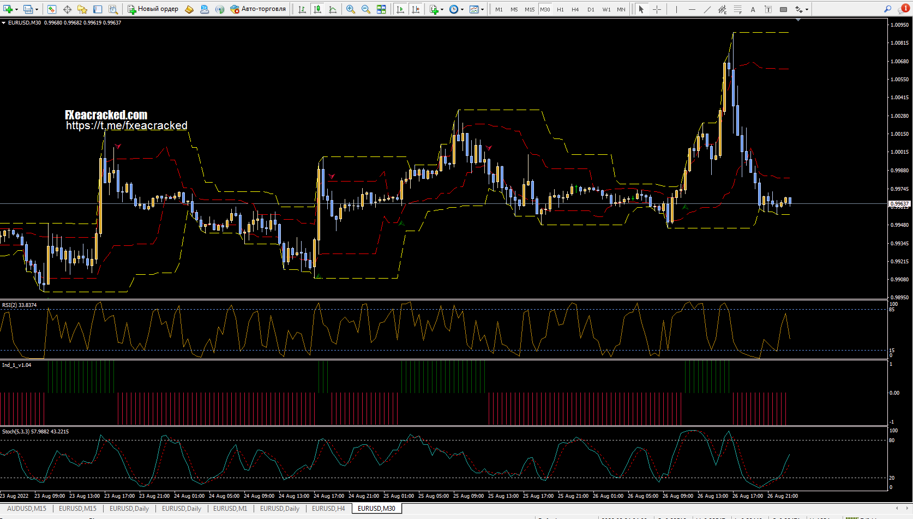Expand the new chart dropdown arrow
This screenshot has width=913, height=519.
click(16, 9)
